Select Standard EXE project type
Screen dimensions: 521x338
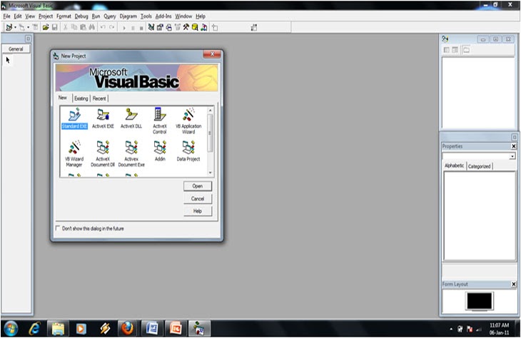[74, 118]
